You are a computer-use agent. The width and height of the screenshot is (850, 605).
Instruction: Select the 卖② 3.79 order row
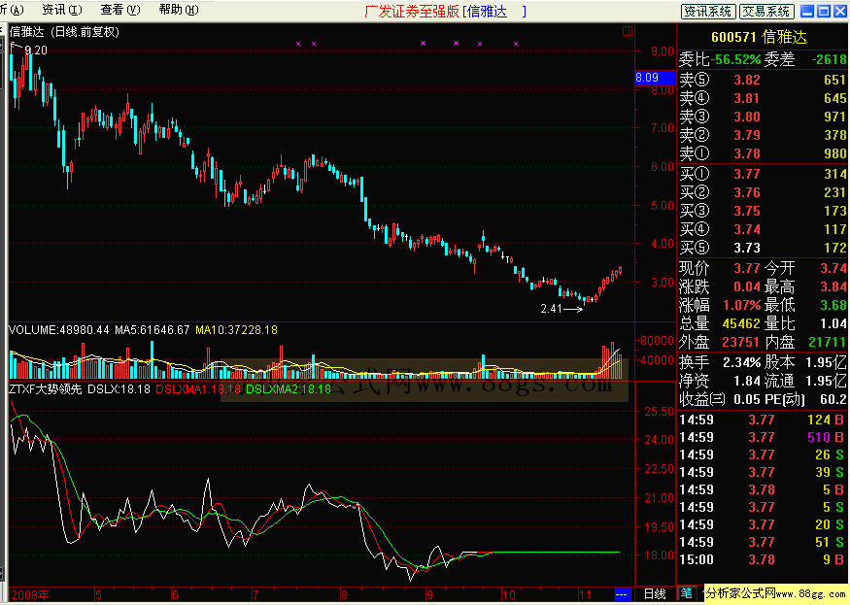point(763,135)
